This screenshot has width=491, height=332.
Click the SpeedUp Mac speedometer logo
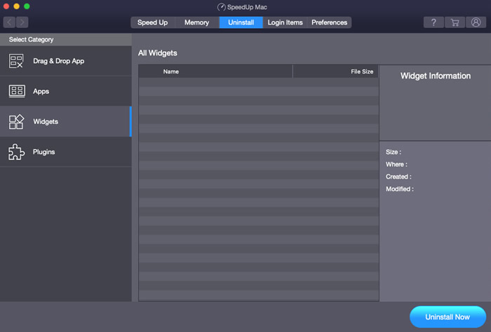coord(222,7)
